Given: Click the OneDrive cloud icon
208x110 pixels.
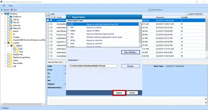Looking at the screenshot, I should click(x=11, y=17).
